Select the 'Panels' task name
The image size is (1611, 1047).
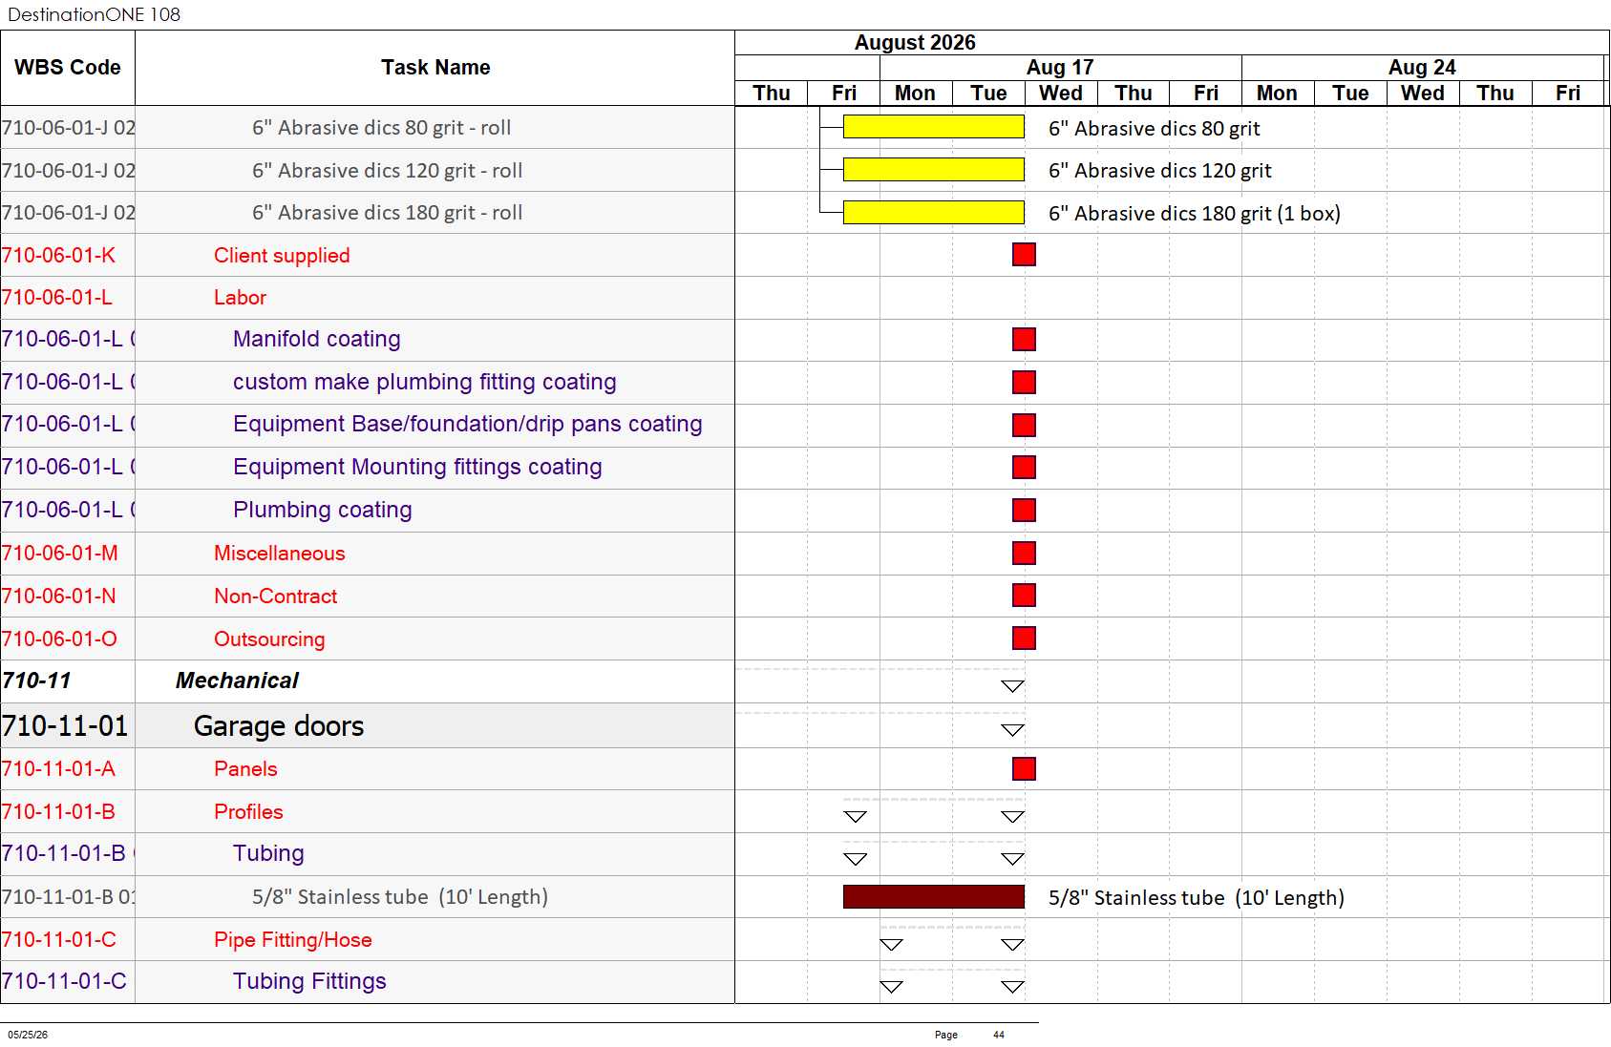tap(245, 769)
